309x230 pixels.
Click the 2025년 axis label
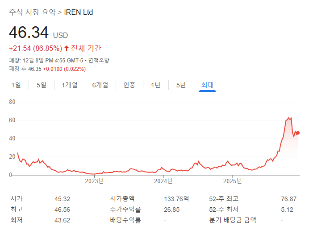(232, 181)
